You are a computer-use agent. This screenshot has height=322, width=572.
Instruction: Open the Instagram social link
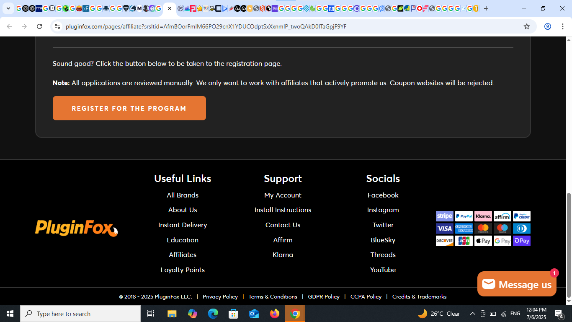383,210
